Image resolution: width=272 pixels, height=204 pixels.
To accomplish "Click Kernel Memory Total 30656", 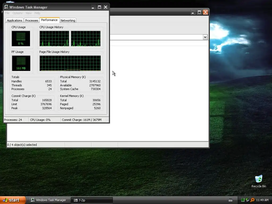I will coord(96,100).
